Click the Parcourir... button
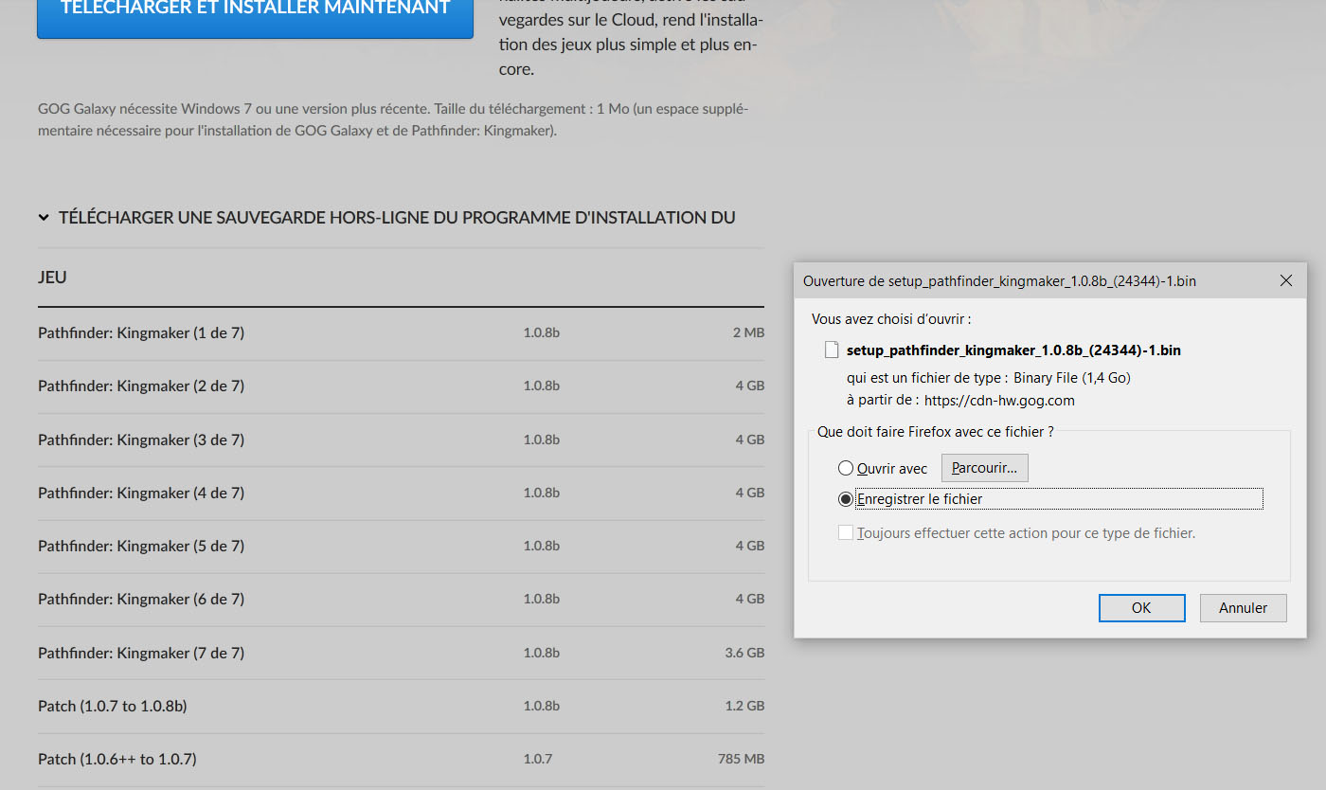1326x790 pixels. (984, 468)
